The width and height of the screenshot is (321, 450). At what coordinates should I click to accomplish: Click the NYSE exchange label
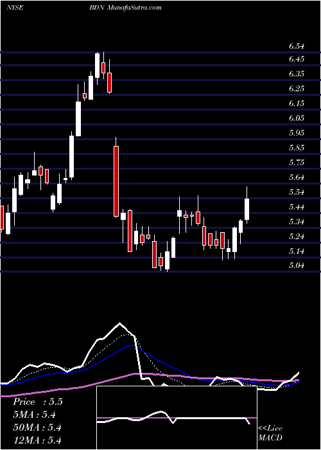pyautogui.click(x=15, y=8)
